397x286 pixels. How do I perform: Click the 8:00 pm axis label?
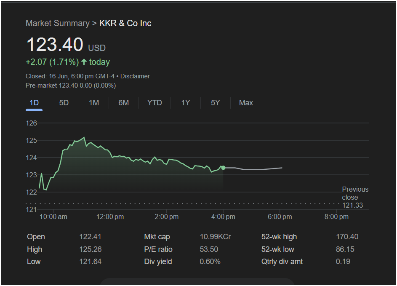(336, 217)
